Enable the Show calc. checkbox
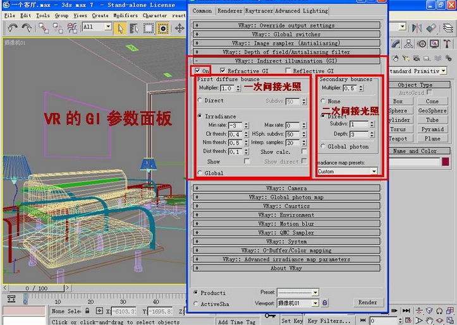This screenshot has width=457, height=325. 304,151
